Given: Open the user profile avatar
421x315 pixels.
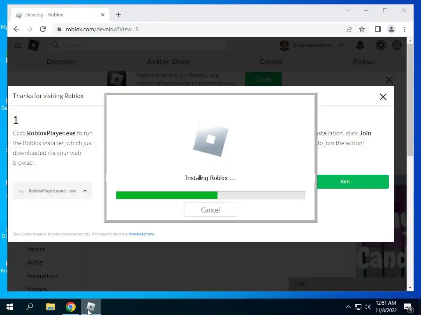Looking at the screenshot, I should pyautogui.click(x=285, y=45).
